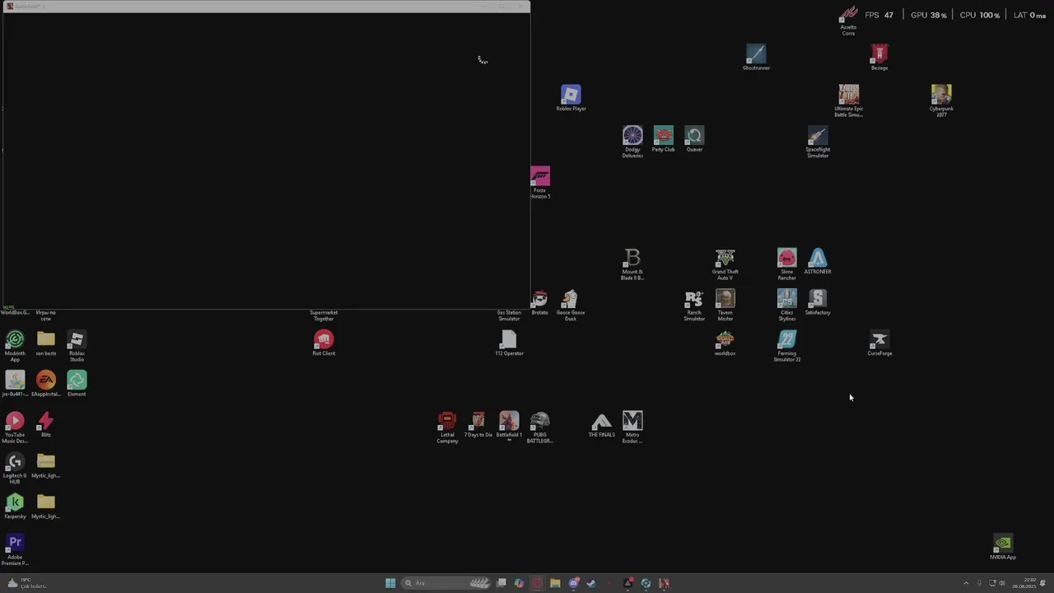Open the Party Club shortcut

tap(663, 138)
